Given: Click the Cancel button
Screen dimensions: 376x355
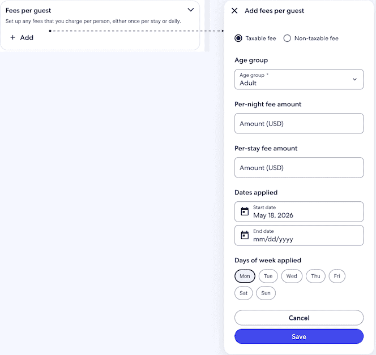Looking at the screenshot, I should (x=299, y=318).
